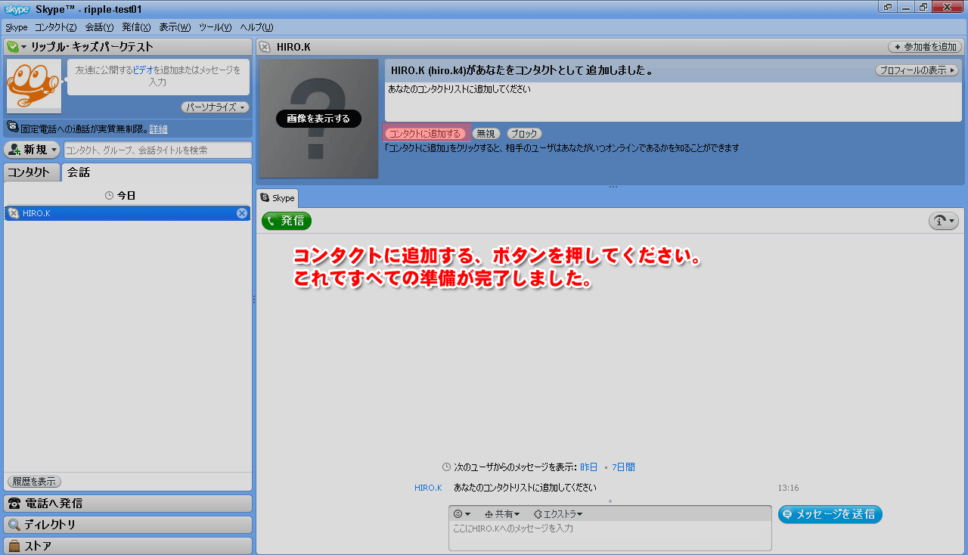Viewport: 968px width, 555px height.
Task: Open the call quality info dropdown
Action: [x=944, y=221]
